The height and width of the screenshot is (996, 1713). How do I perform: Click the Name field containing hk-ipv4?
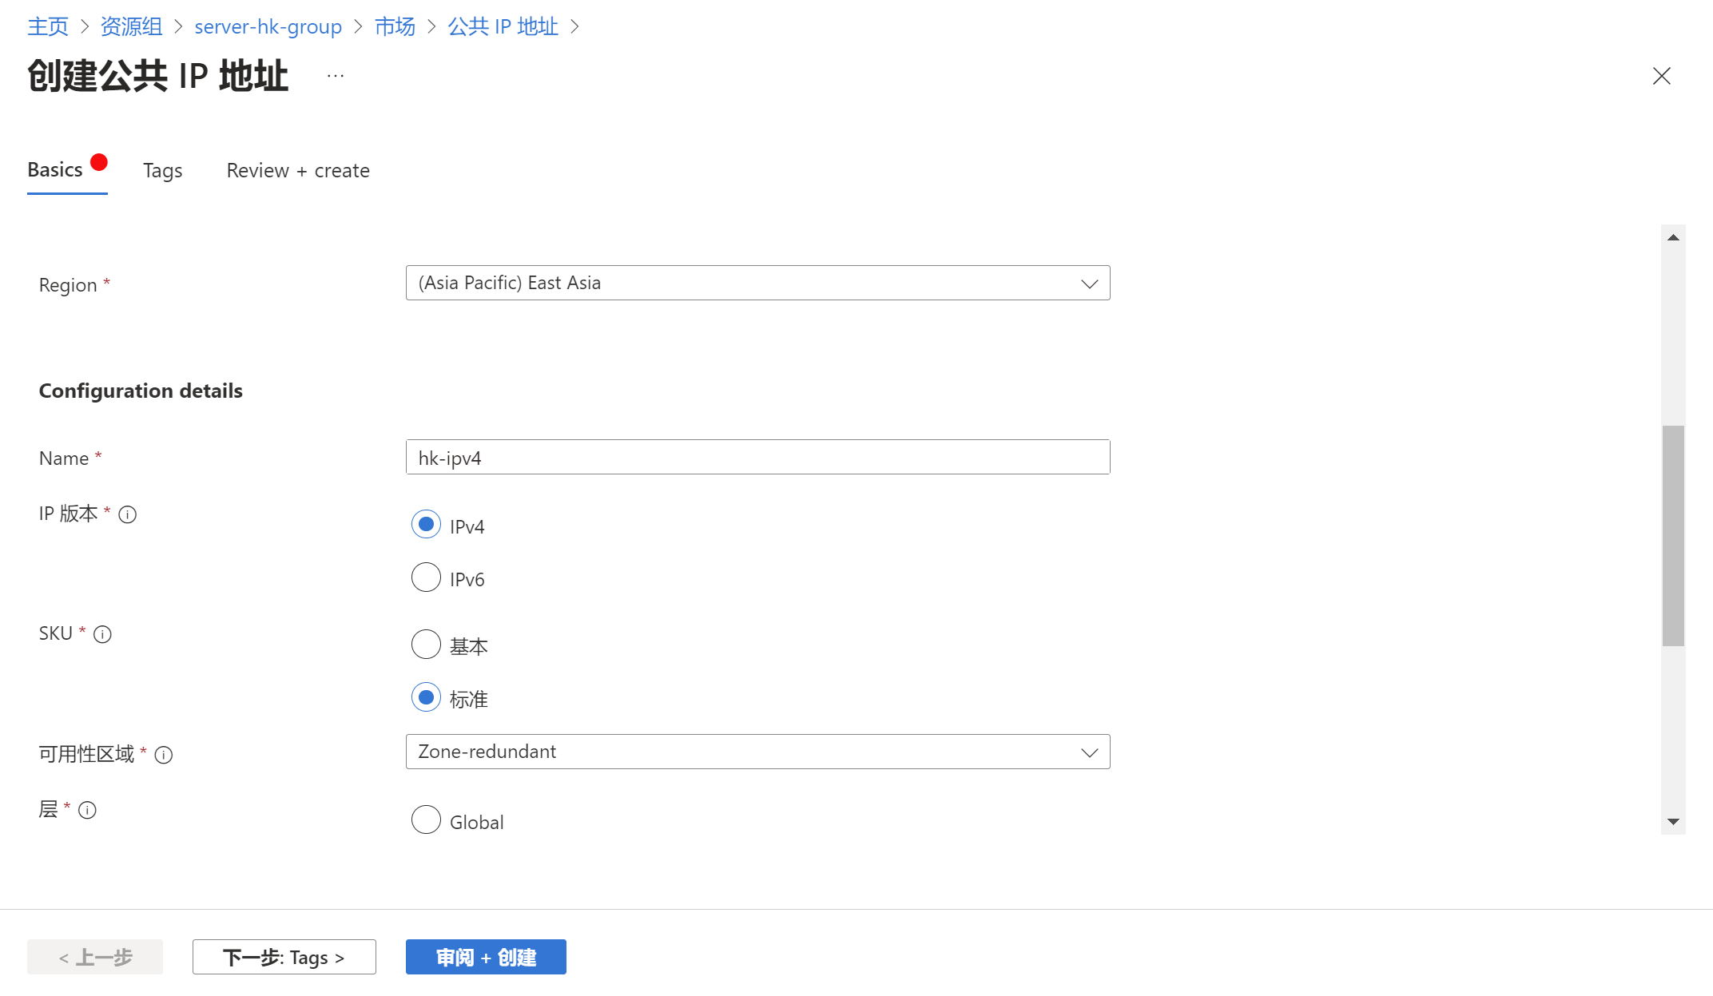click(757, 458)
